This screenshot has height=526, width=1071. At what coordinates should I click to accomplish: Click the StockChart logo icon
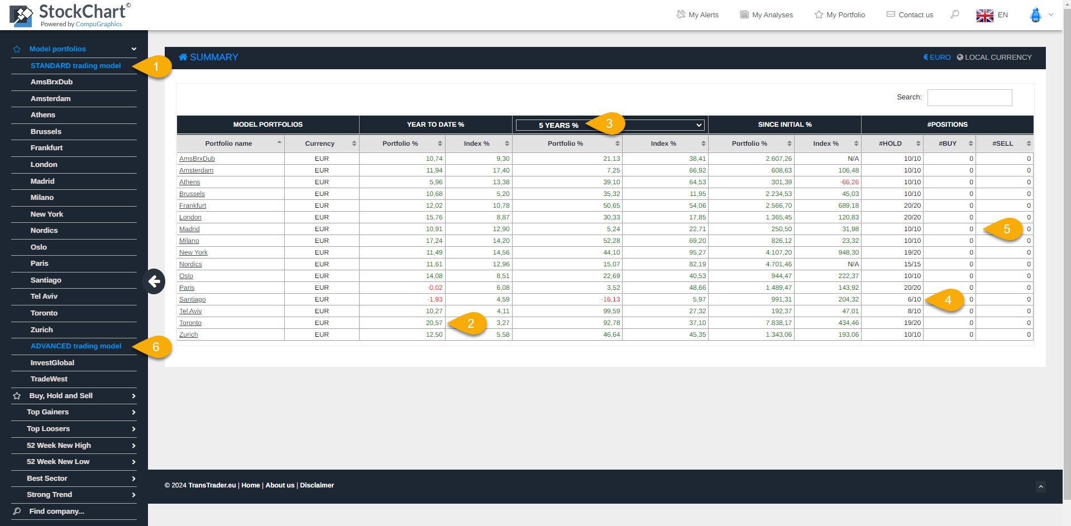point(21,16)
